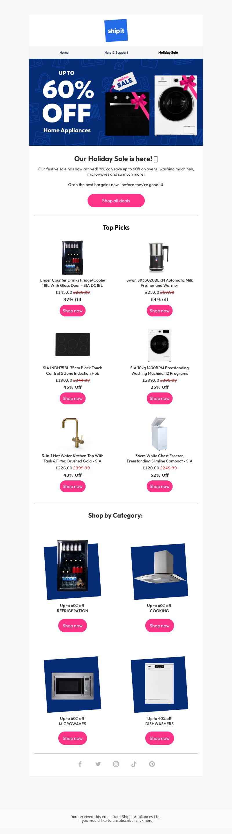Open Help & Support menu item
The width and height of the screenshot is (232, 834).
[116, 53]
